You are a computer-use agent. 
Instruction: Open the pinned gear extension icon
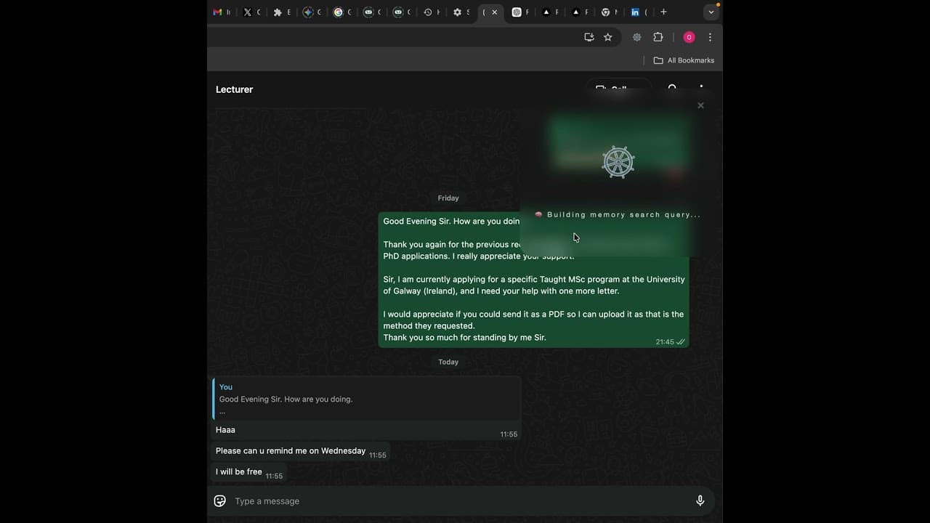[x=637, y=37]
